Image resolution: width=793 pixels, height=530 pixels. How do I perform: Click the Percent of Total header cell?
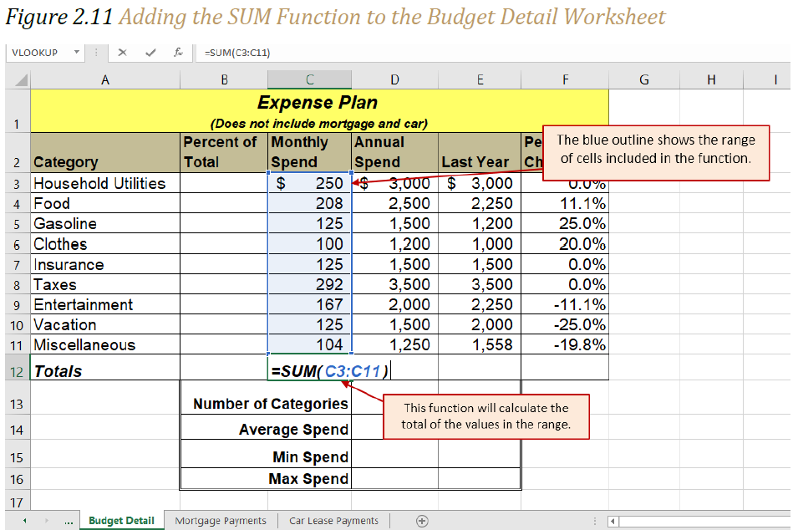pyautogui.click(x=224, y=152)
